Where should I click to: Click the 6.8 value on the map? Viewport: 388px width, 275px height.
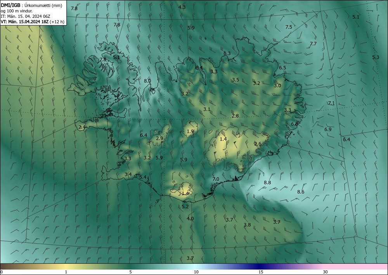(294, 124)
